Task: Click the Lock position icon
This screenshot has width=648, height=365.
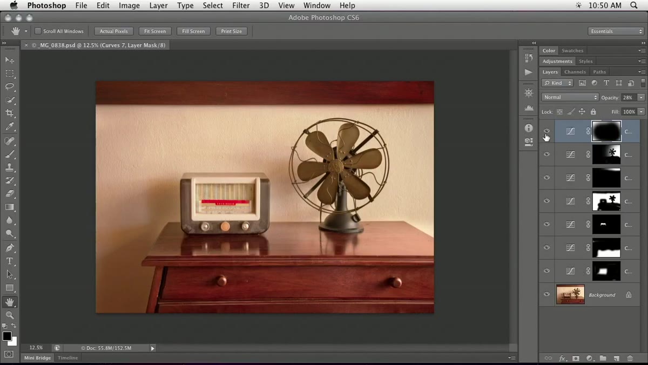Action: pos(582,112)
